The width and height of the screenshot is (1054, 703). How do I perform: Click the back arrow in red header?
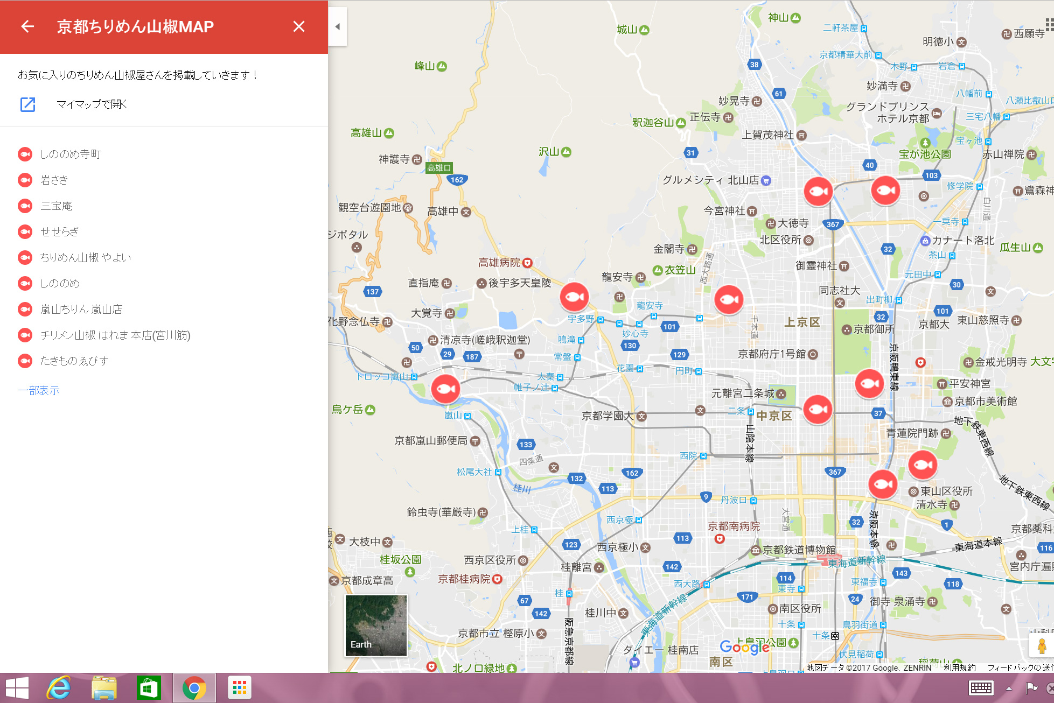27,26
